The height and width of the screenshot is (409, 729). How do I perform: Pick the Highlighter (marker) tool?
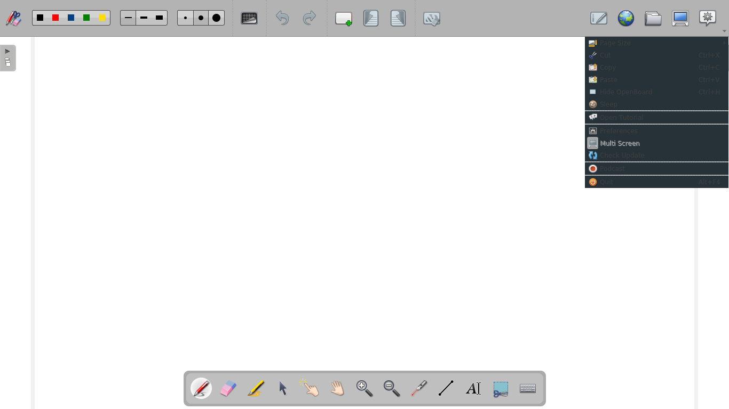click(x=256, y=388)
